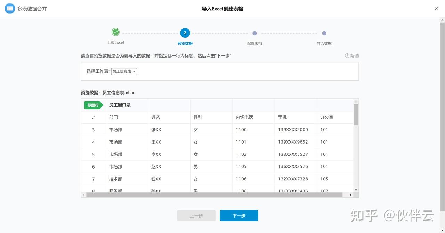Click the table horizontal scrollbar thumb
The image size is (445, 233).
point(215,195)
